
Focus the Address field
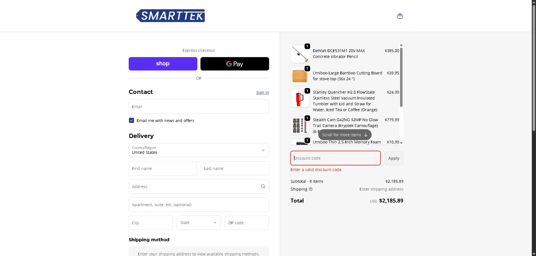(x=199, y=186)
